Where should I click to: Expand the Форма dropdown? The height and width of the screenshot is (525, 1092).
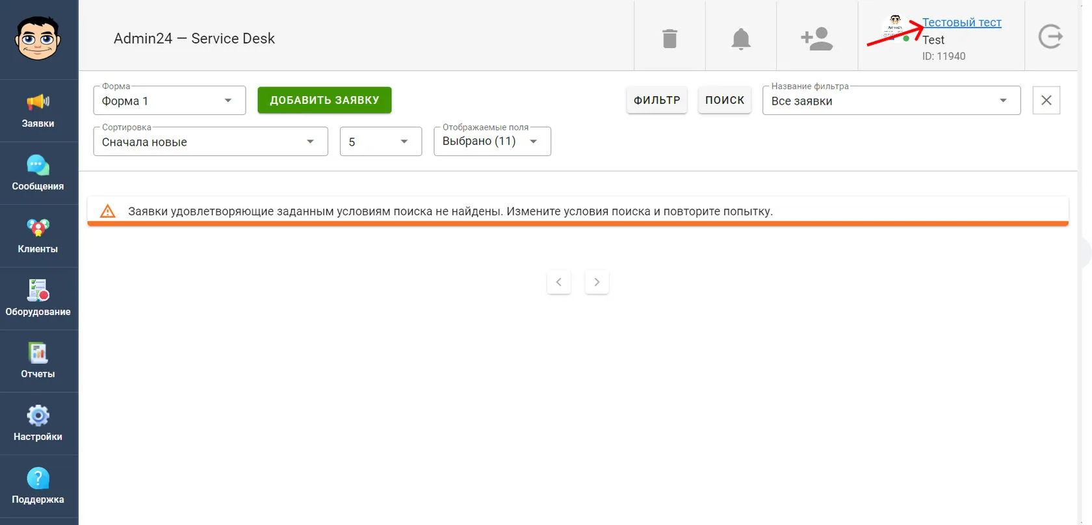[170, 101]
